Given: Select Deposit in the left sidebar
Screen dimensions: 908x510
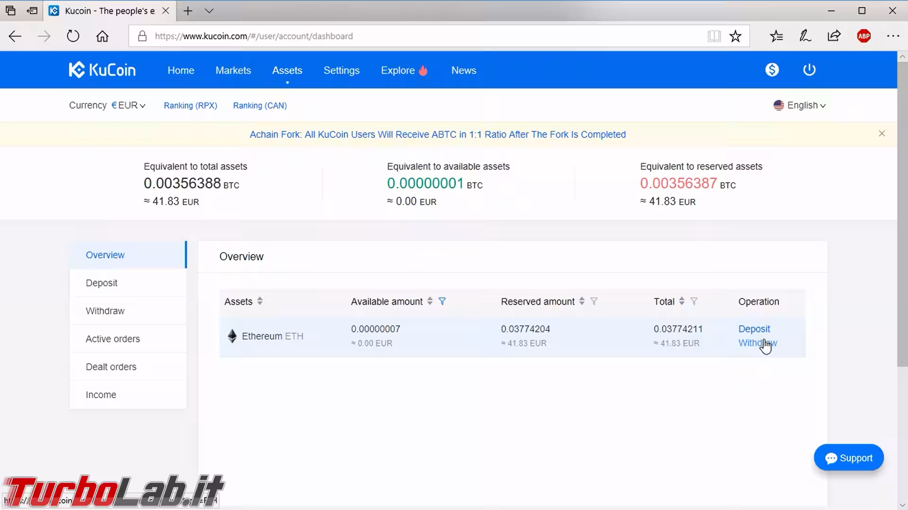Looking at the screenshot, I should click(x=102, y=283).
